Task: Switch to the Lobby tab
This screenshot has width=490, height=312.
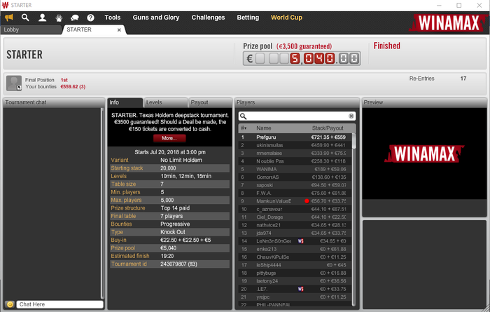Action: (31, 29)
